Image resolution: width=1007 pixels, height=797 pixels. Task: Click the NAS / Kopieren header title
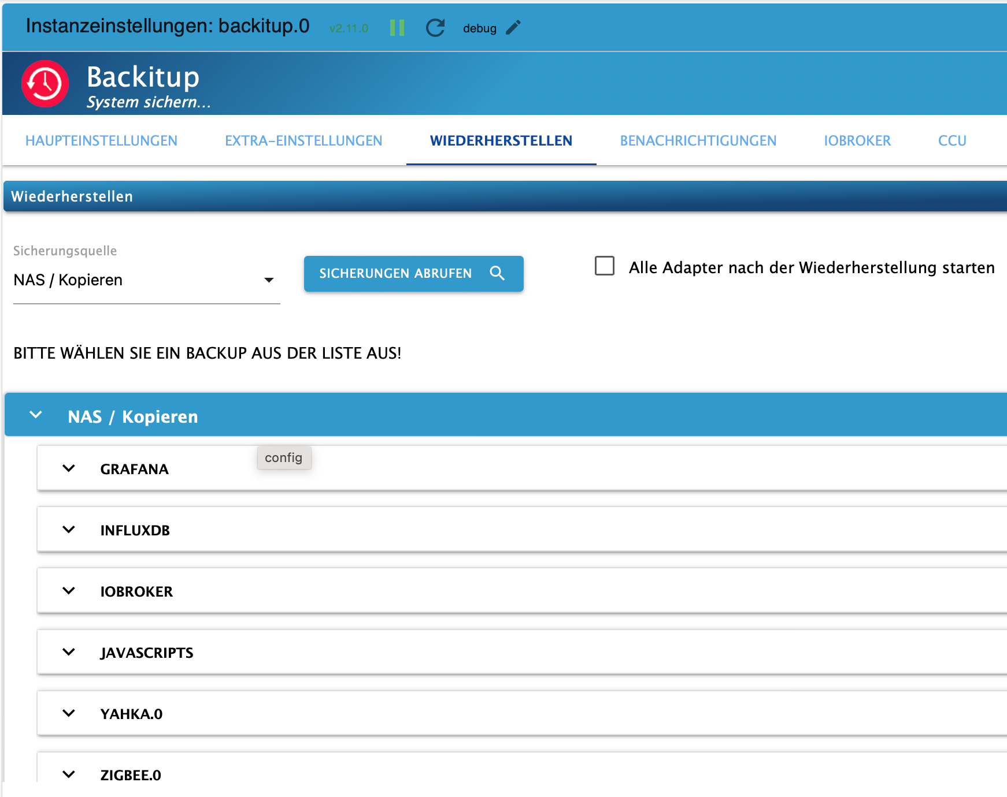pyautogui.click(x=133, y=416)
